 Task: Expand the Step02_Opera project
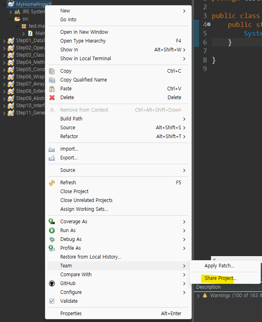4,48
